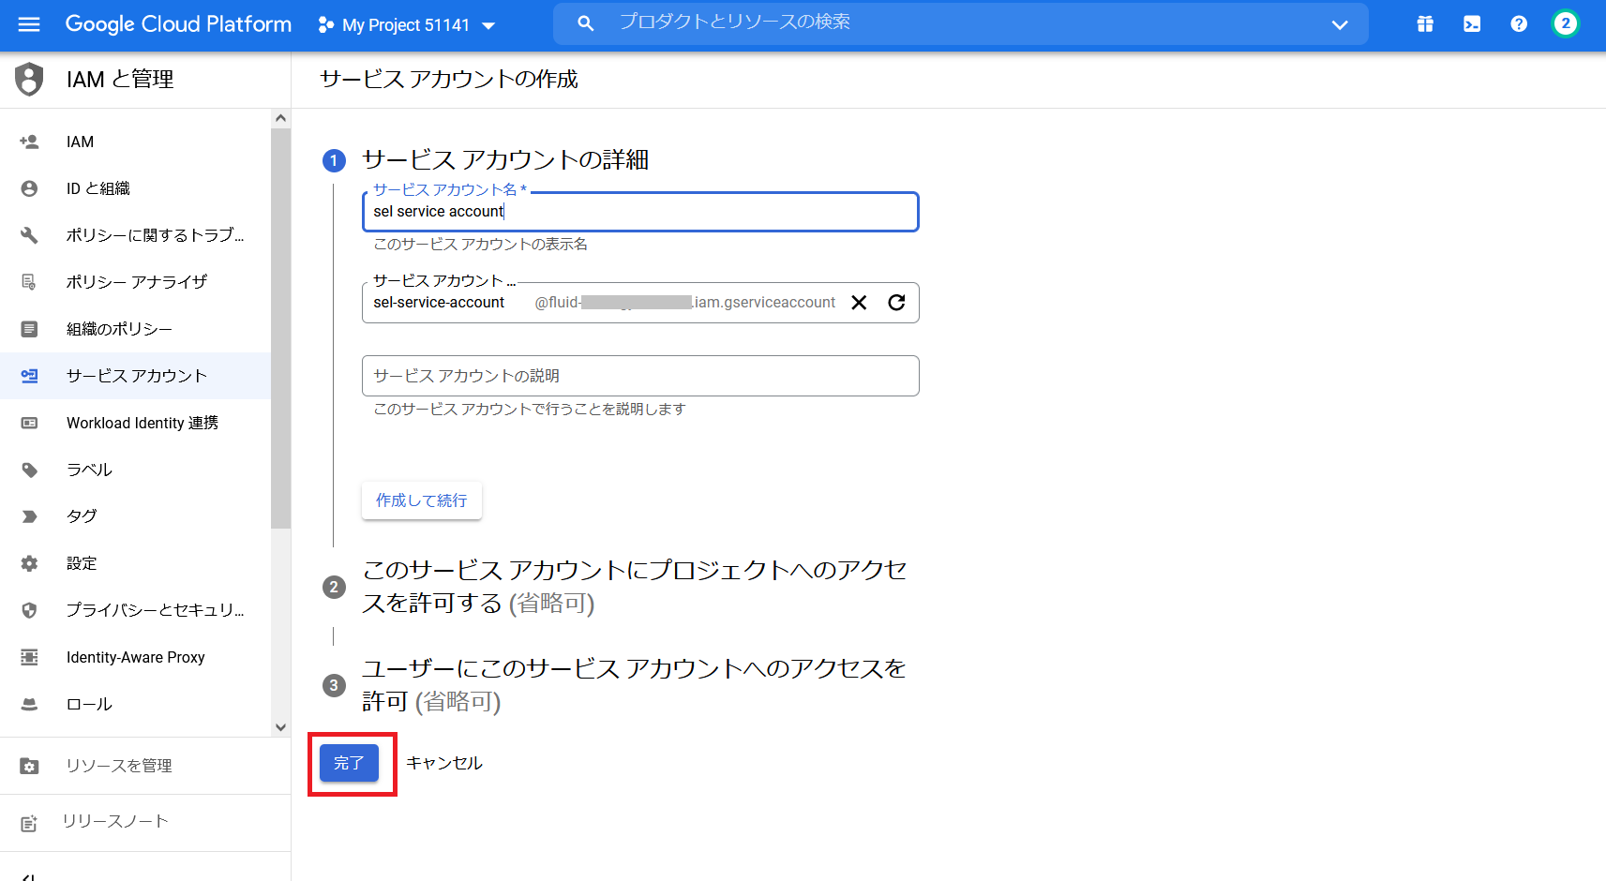The height and width of the screenshot is (881, 1606).
Task: Click the ID と組織 account icon
Action: point(29,188)
